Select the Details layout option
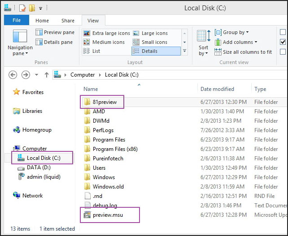The image size is (288, 236). [156, 51]
